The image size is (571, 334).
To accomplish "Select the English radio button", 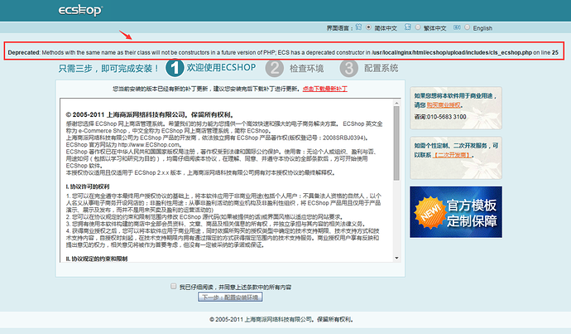I will click(467, 27).
